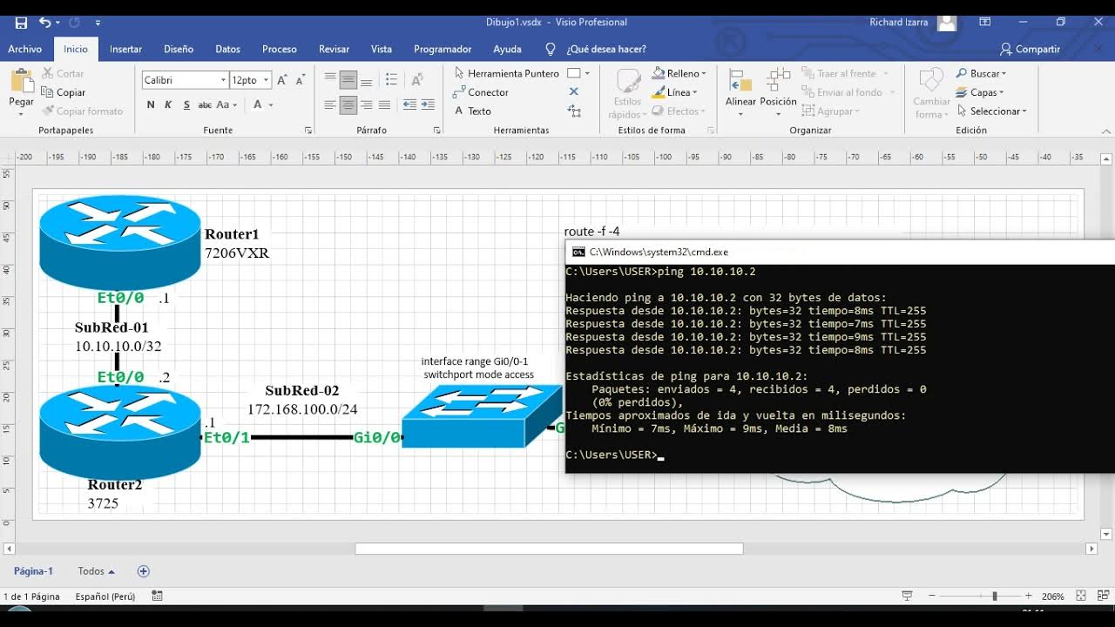Open the Aa change case dropdown
The width and height of the screenshot is (1115, 627).
[227, 104]
